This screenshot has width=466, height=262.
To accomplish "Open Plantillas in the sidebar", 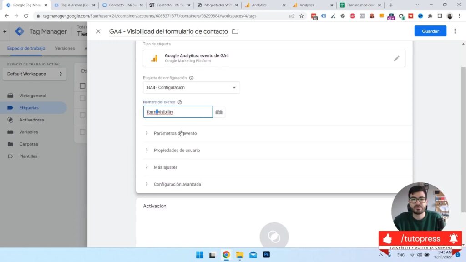I will coord(28,156).
